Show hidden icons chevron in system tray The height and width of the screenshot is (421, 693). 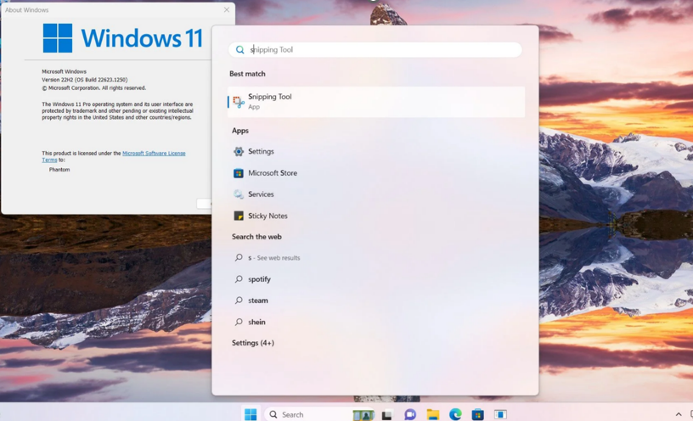679,414
